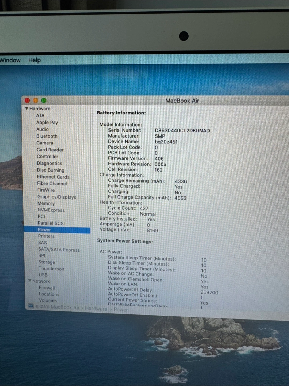Select FireWire in the sidebar
The width and height of the screenshot is (289, 386).
pos(46,190)
